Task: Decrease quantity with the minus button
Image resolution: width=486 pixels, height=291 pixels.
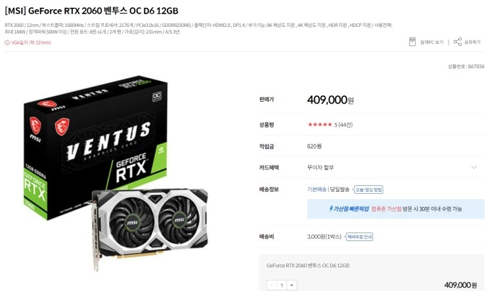Action: point(272,285)
